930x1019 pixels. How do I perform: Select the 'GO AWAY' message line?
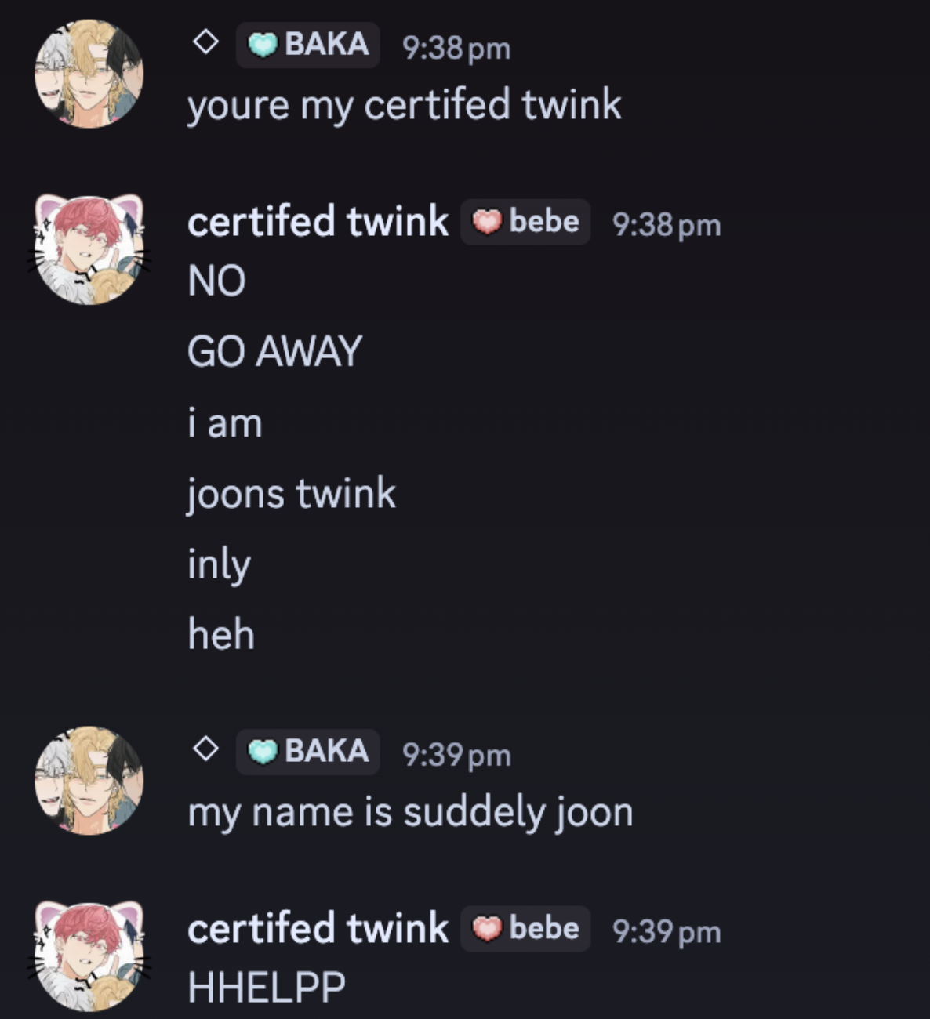pyautogui.click(x=274, y=351)
